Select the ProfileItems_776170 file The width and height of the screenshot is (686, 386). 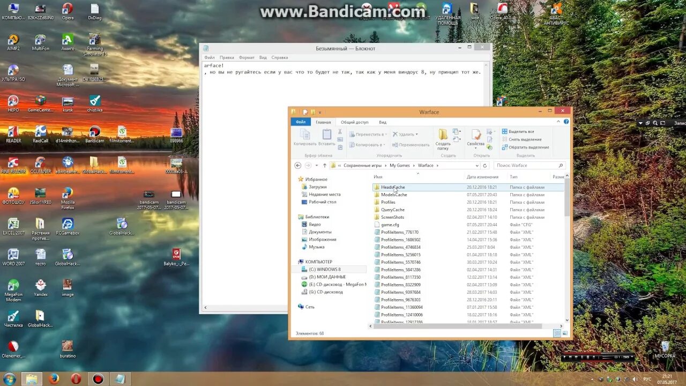(x=400, y=232)
